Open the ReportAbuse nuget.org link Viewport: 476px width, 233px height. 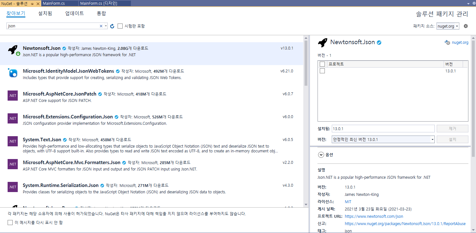pyautogui.click(x=405, y=223)
